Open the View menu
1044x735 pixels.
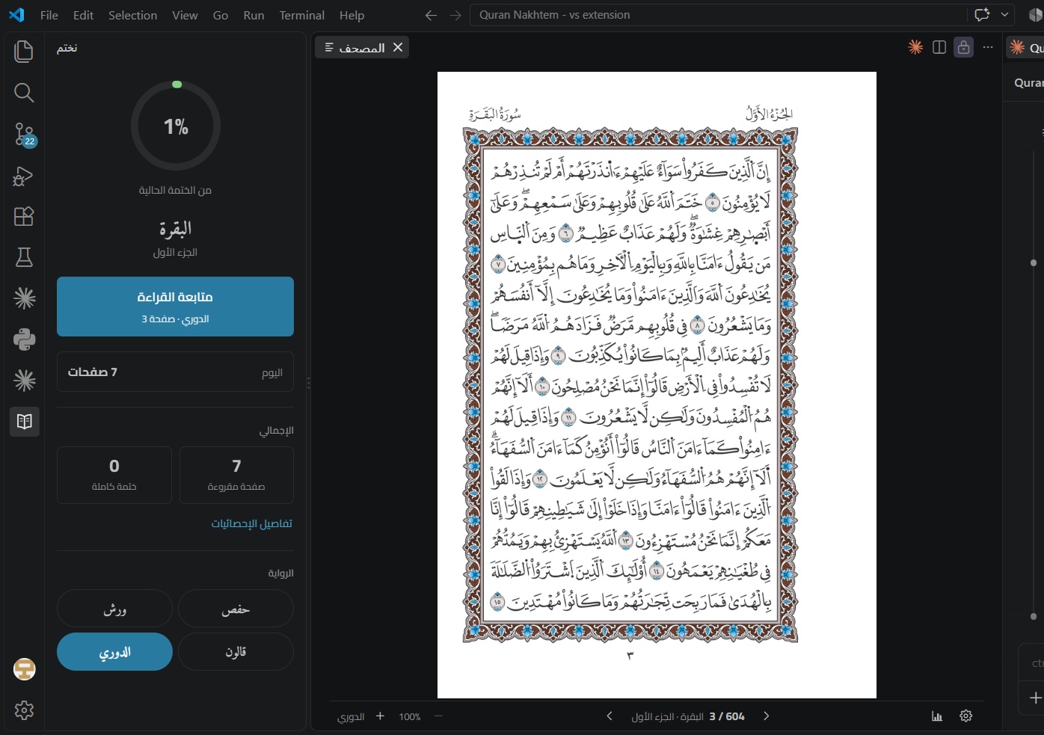pyautogui.click(x=185, y=15)
